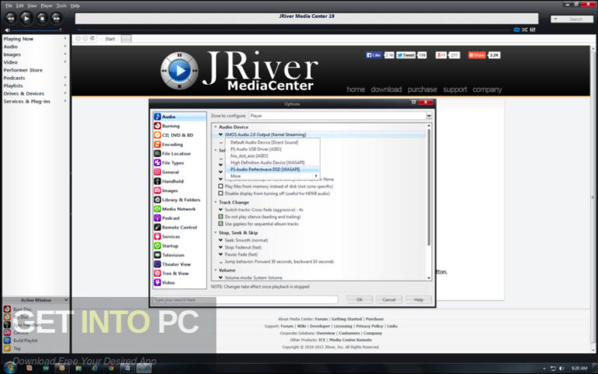Screen dimensions: 598x374
Task: Click the DSP equalizer icon near seek bar
Action: click(x=533, y=30)
